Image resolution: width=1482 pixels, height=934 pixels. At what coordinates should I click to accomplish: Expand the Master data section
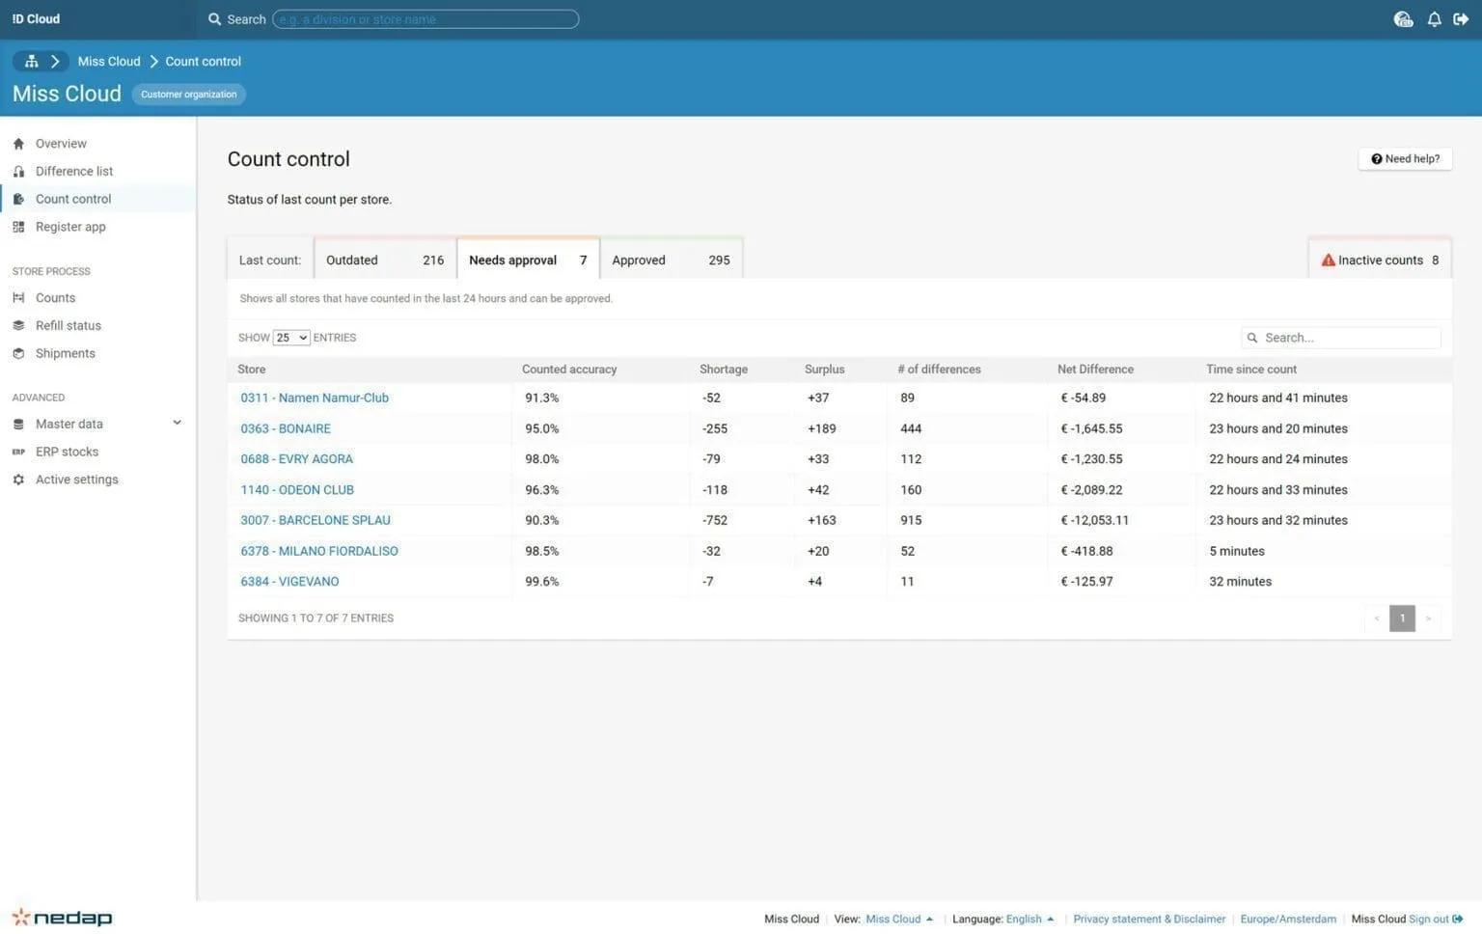tap(178, 423)
